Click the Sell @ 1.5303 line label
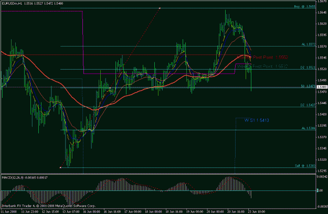 pos(305,166)
